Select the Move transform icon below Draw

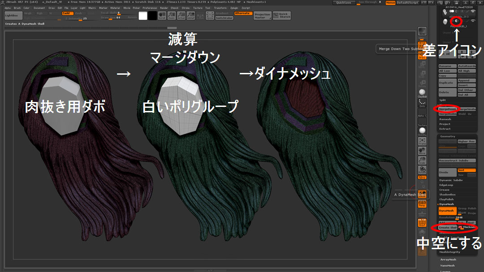coord(422,65)
